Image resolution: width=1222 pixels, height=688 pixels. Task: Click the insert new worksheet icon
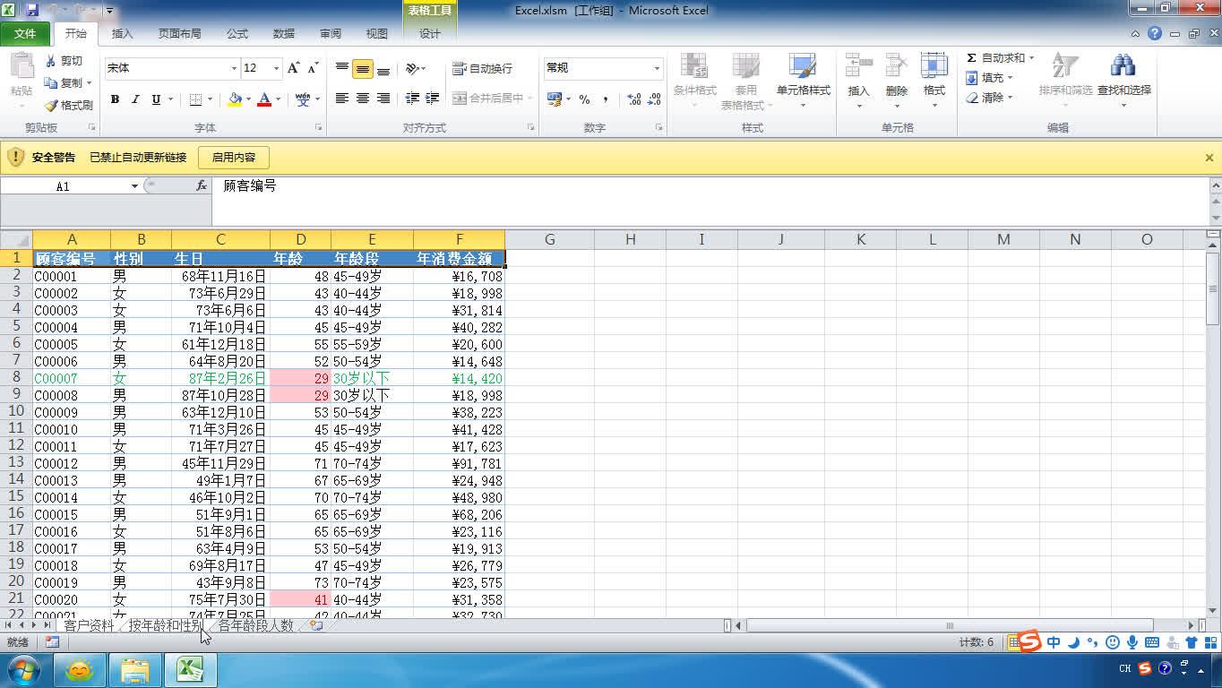coord(316,625)
